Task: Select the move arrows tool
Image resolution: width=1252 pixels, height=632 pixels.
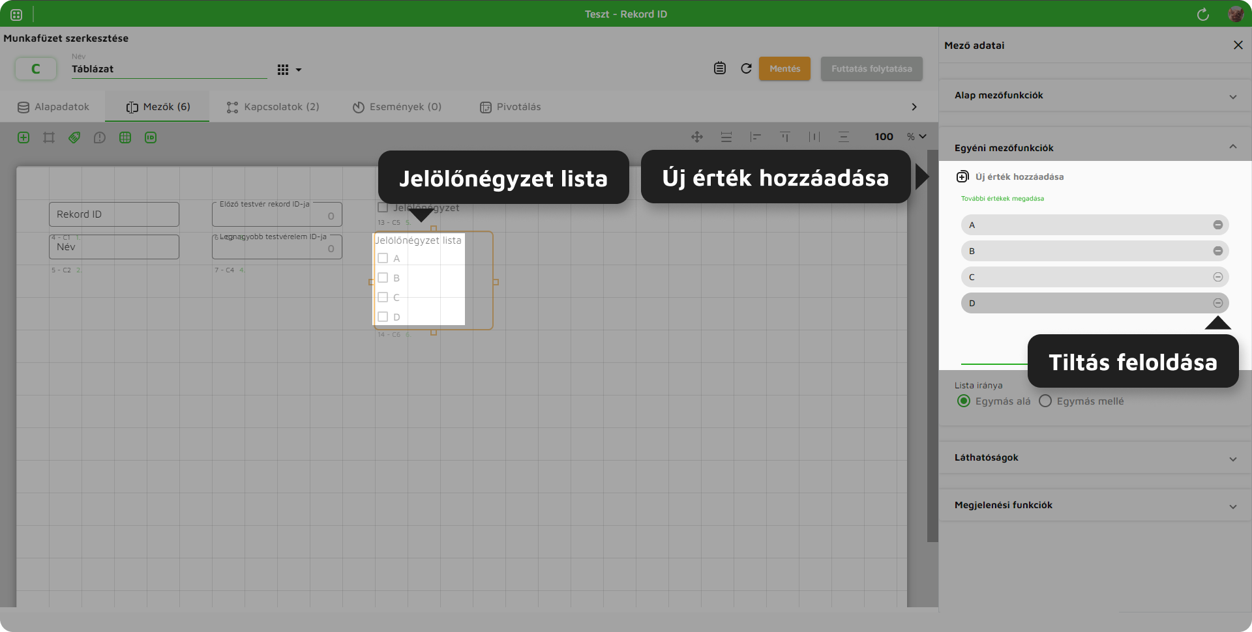Action: point(697,137)
